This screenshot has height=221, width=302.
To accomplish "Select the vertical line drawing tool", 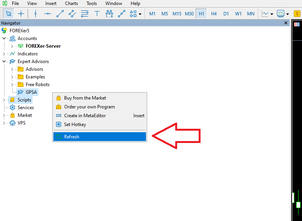I will [35, 14].
